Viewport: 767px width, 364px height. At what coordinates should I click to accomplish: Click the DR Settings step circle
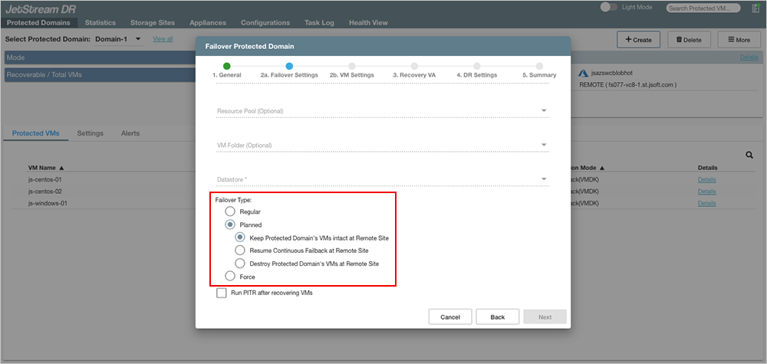coord(477,67)
